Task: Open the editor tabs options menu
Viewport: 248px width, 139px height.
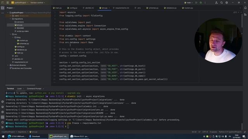Action: [240, 8]
